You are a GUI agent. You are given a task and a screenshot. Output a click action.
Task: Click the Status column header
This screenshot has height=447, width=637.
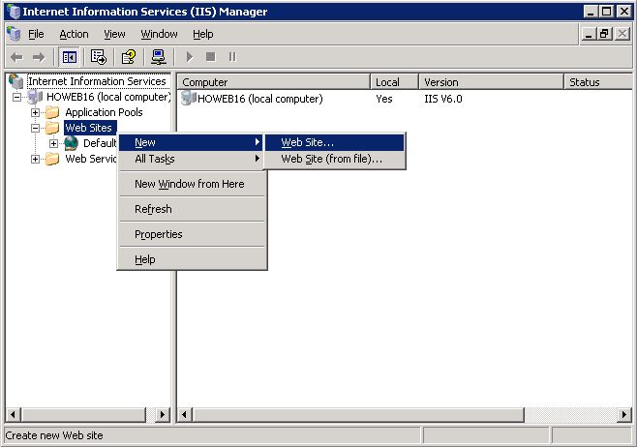(x=598, y=82)
